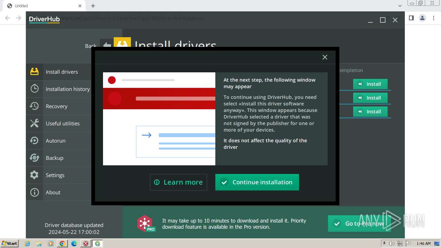The width and height of the screenshot is (441, 248).
Task: Click the third Install button in list
Action: coord(370,112)
